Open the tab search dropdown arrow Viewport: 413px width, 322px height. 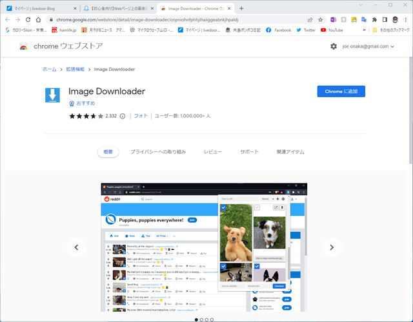[361, 5]
